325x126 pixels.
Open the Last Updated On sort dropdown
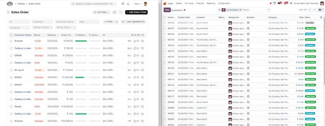click(136, 22)
